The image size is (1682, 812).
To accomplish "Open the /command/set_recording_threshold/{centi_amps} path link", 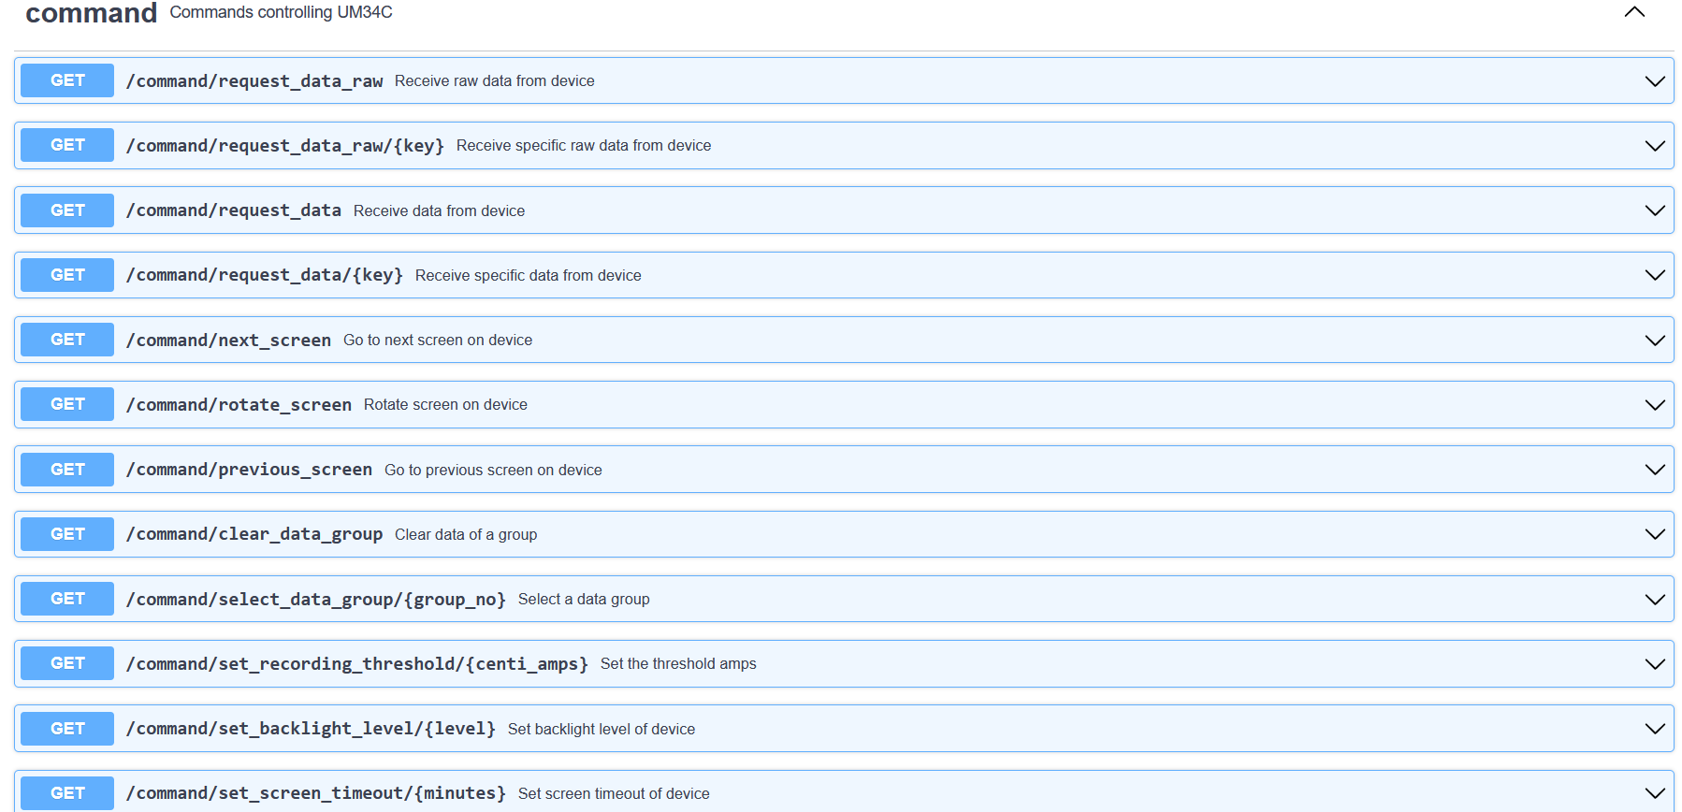I will click(x=357, y=664).
